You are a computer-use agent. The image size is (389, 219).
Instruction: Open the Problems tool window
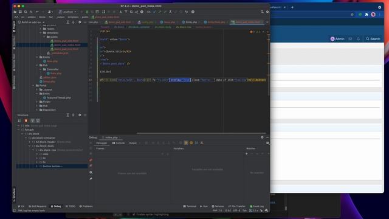(x=86, y=206)
